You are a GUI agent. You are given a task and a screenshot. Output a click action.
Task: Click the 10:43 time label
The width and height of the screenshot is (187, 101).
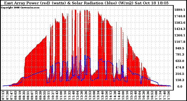click(x=57, y=95)
